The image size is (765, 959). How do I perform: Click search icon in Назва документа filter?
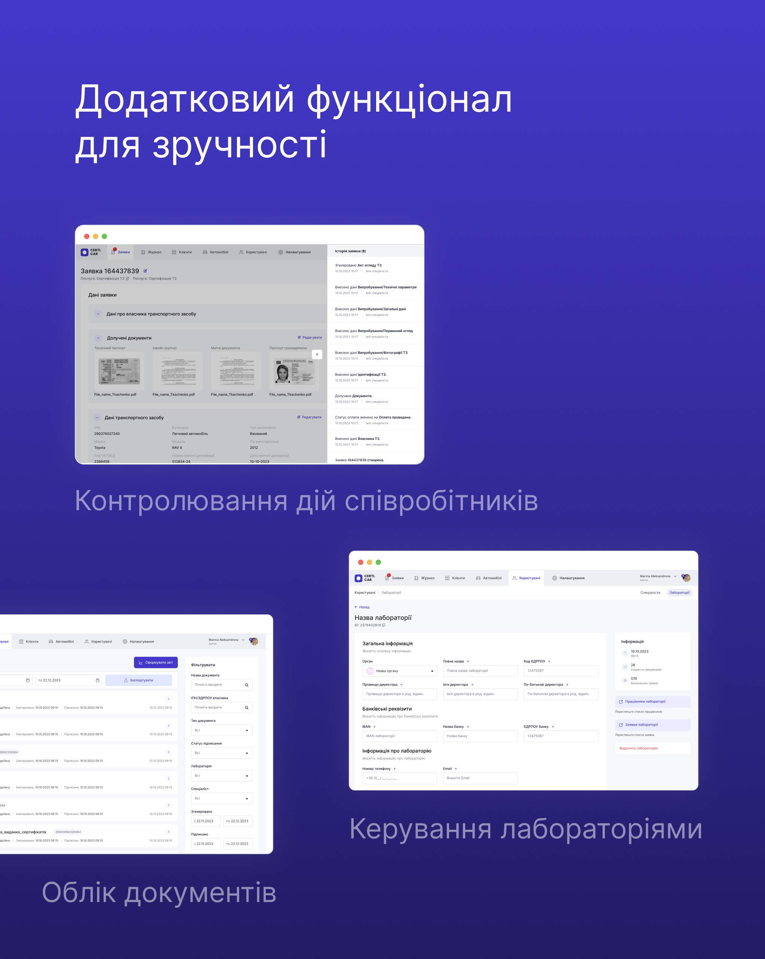[x=247, y=685]
